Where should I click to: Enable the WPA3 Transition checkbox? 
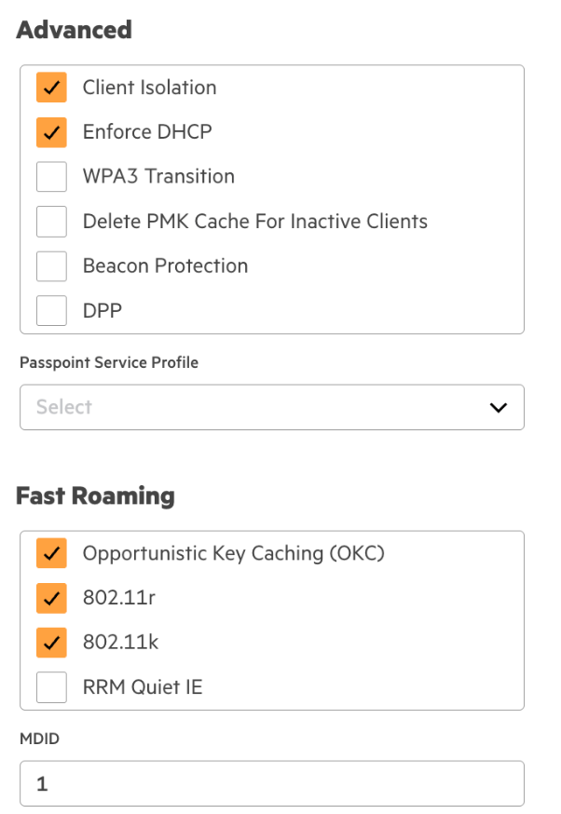click(51, 177)
